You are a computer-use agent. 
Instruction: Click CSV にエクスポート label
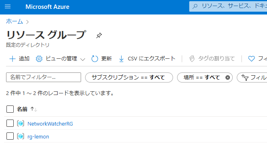(151, 59)
